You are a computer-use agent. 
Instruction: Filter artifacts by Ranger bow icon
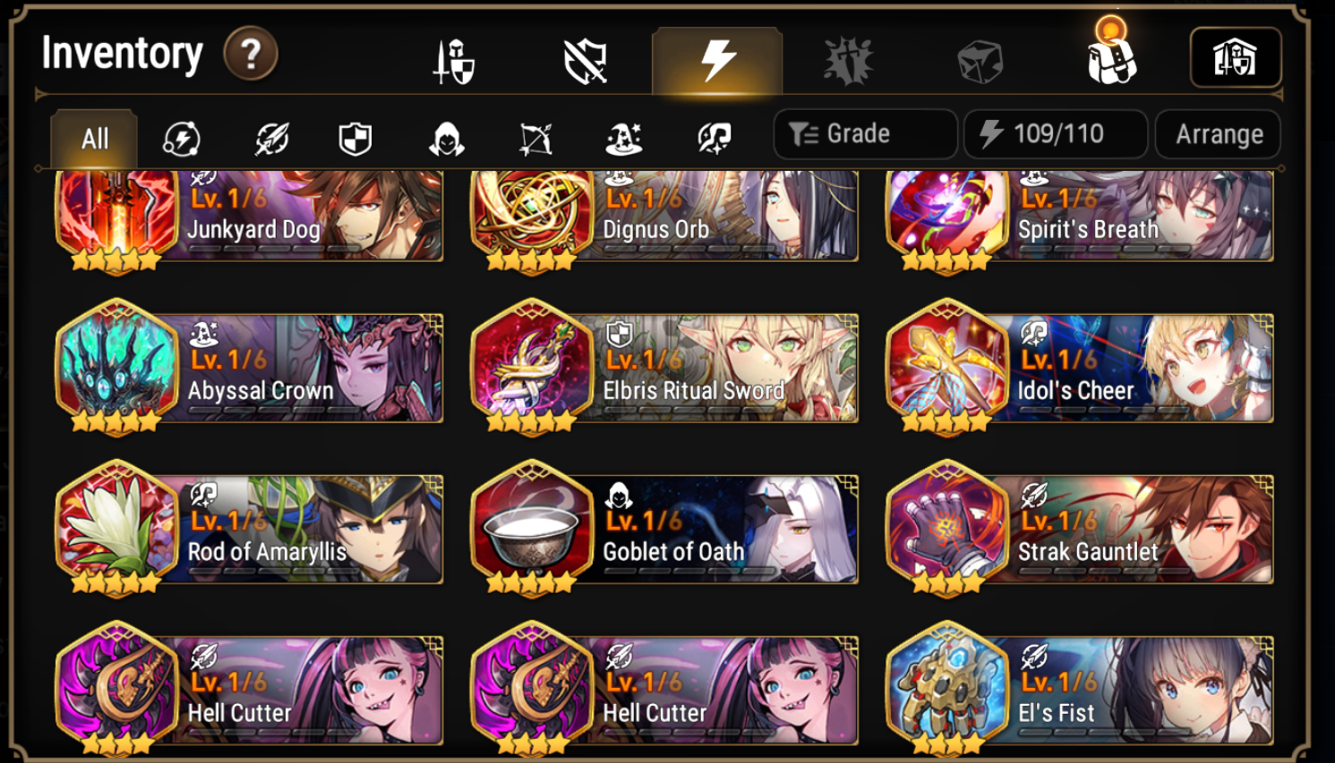click(535, 139)
